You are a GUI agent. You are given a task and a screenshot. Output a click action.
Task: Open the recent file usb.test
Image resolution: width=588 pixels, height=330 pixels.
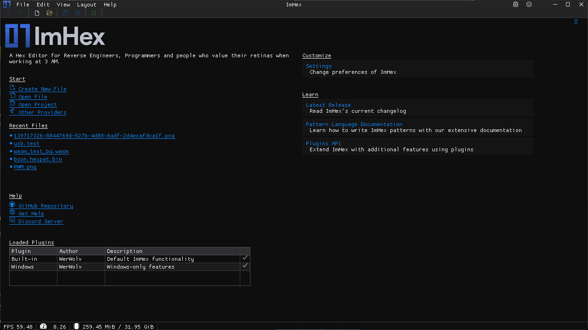(26, 143)
